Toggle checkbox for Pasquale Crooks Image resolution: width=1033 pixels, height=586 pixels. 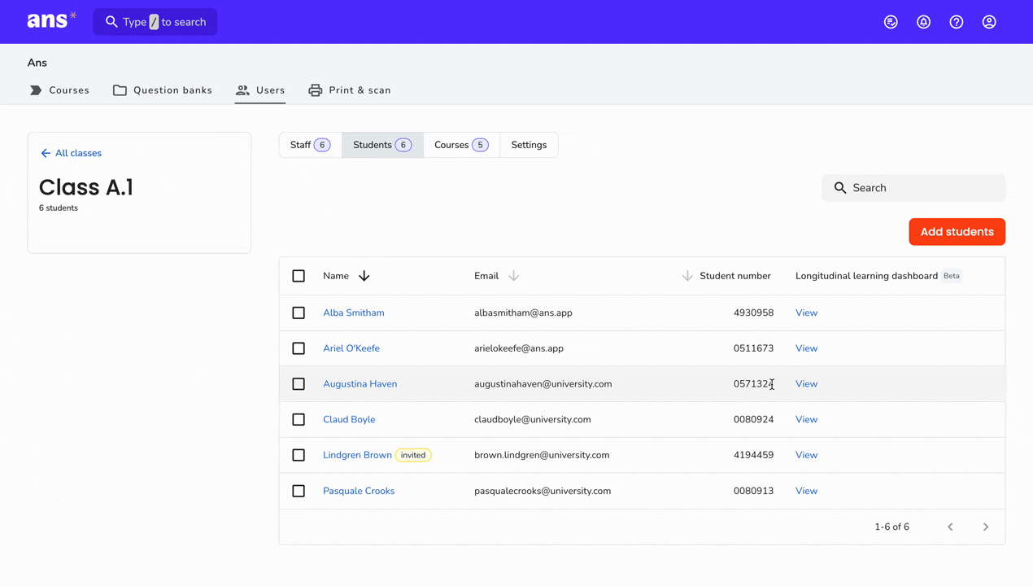[x=299, y=491]
